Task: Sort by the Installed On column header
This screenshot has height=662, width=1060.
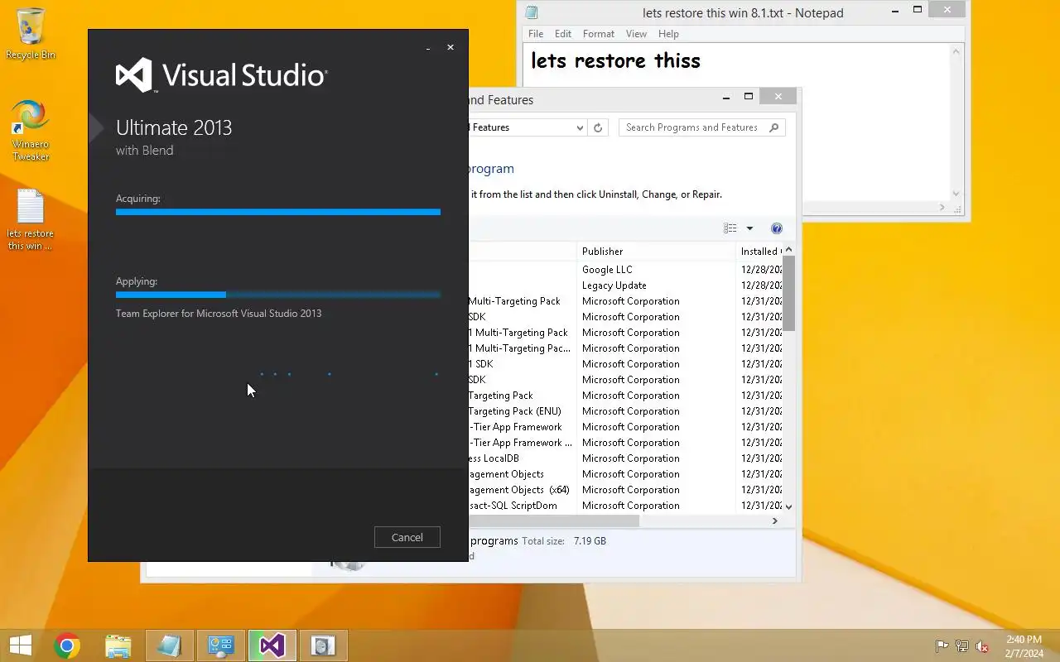Action: point(759,252)
